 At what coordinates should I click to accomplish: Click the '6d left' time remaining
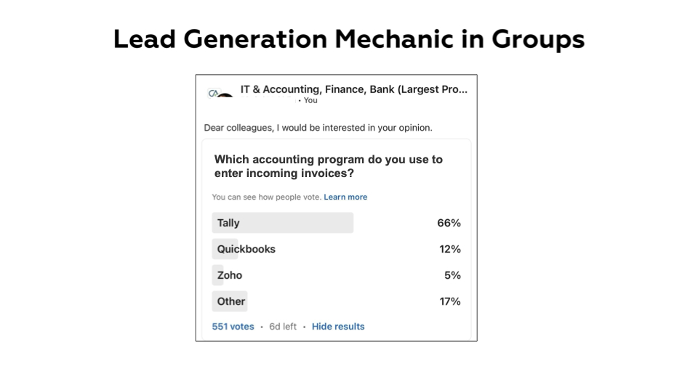pos(283,327)
